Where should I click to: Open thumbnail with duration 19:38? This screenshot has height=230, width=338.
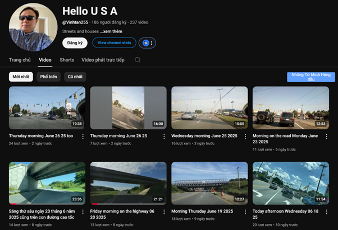(47, 108)
